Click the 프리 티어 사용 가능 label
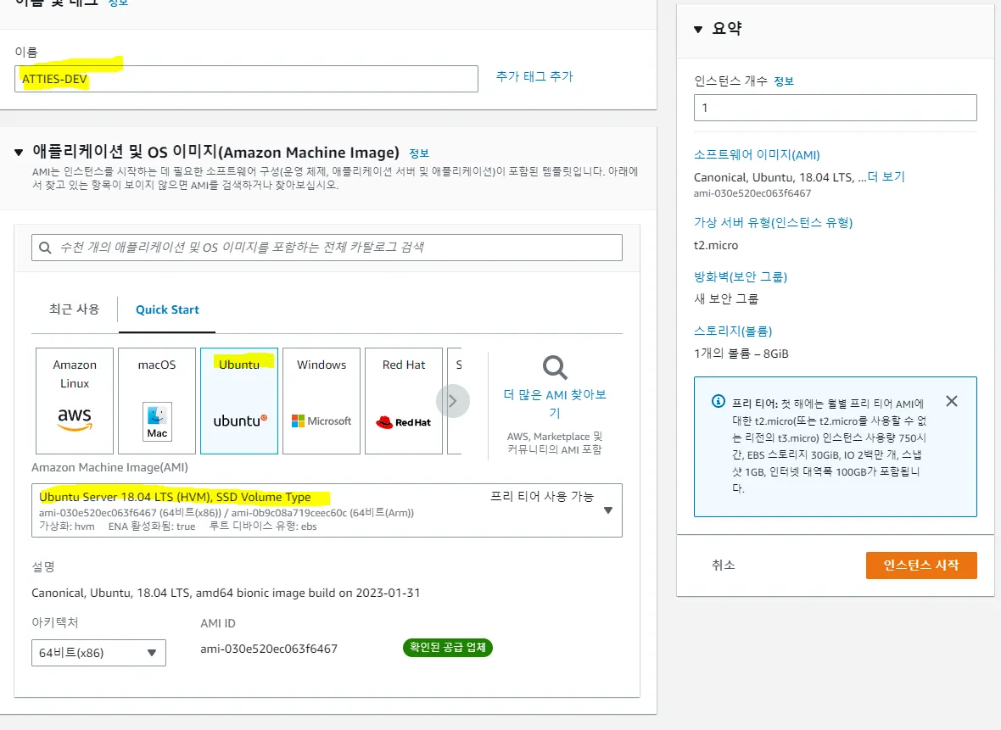The height and width of the screenshot is (730, 1001). 542,497
